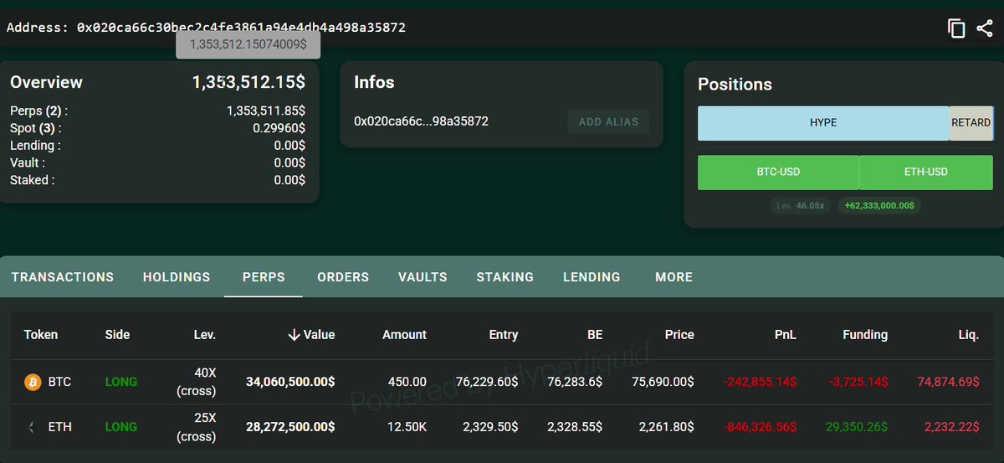
Task: Click the Bitcoin token icon
Action: 33,383
